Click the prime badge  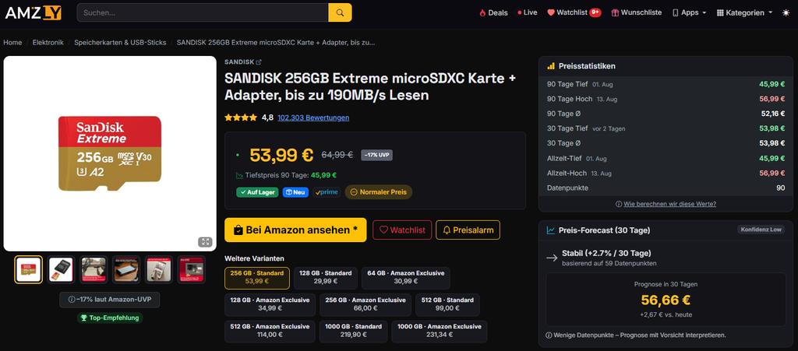click(327, 192)
